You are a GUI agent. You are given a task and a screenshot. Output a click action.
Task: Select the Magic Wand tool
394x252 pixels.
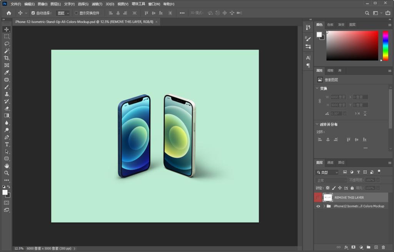click(x=7, y=51)
